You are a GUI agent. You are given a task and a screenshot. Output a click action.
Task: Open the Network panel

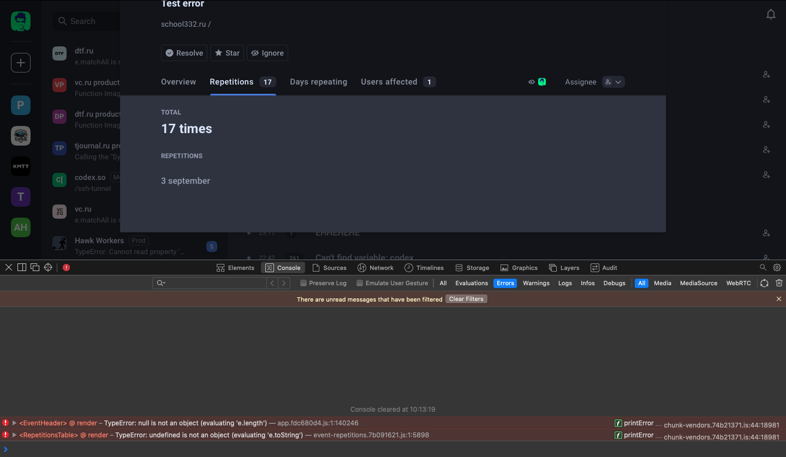click(376, 267)
